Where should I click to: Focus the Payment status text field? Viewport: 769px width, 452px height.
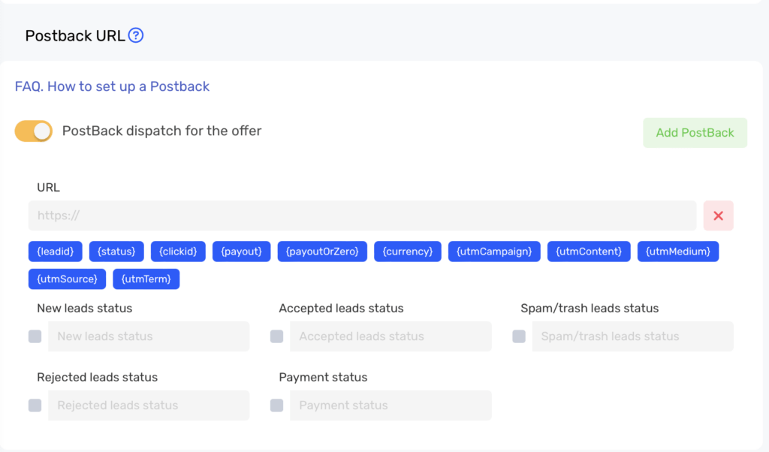click(391, 405)
